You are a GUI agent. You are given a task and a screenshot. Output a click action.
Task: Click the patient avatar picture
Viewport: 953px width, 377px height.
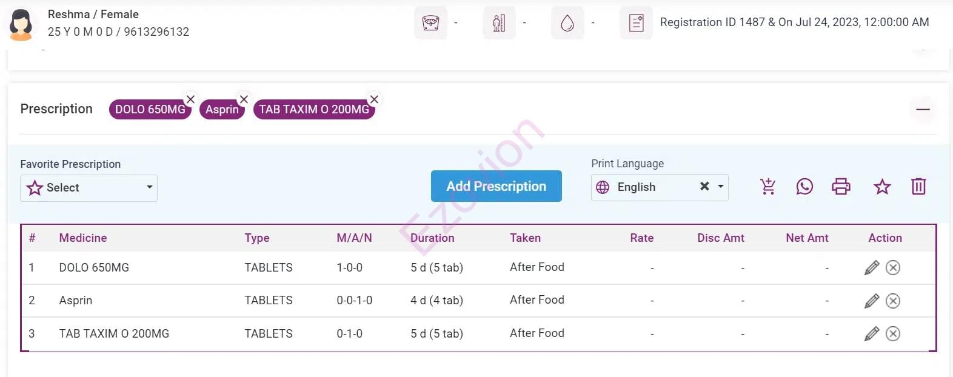pos(21,24)
